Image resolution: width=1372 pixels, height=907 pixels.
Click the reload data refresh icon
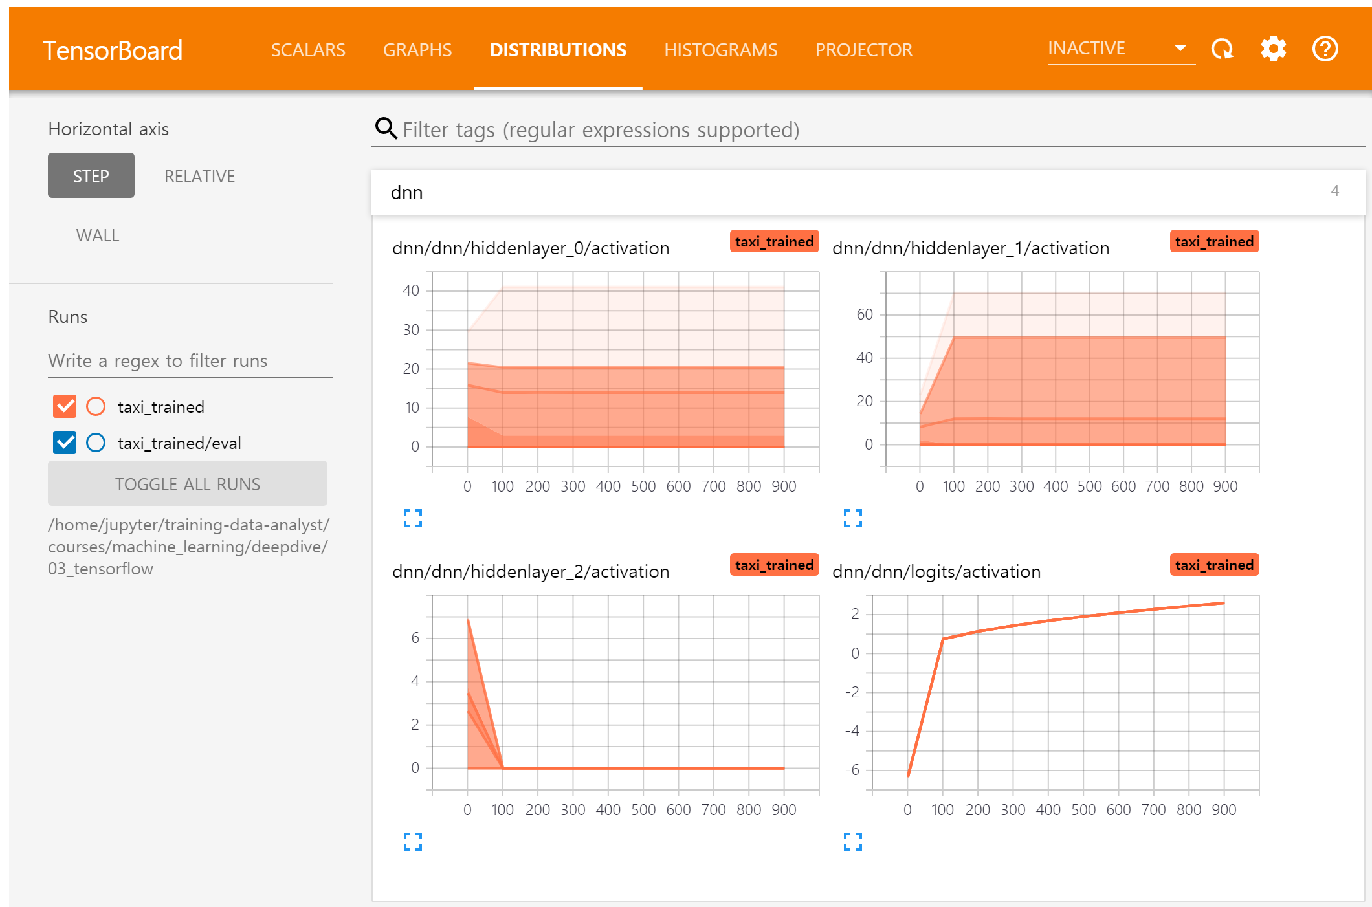(1222, 49)
